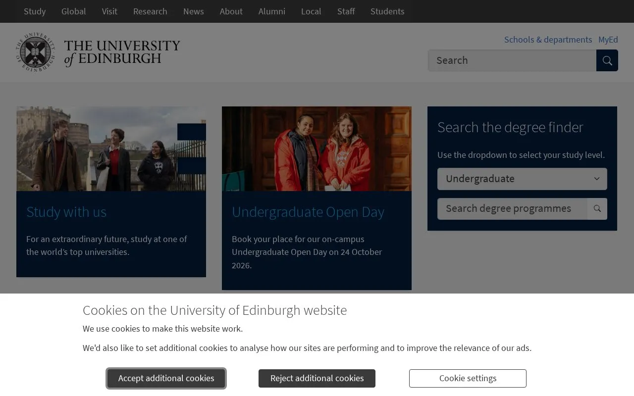The image size is (634, 396).
Task: Open the Undergraduate study level dropdown
Action: pyautogui.click(x=522, y=179)
